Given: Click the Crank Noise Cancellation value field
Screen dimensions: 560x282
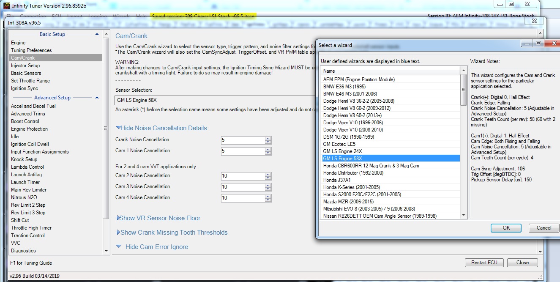Looking at the screenshot, I should pyautogui.click(x=243, y=140).
